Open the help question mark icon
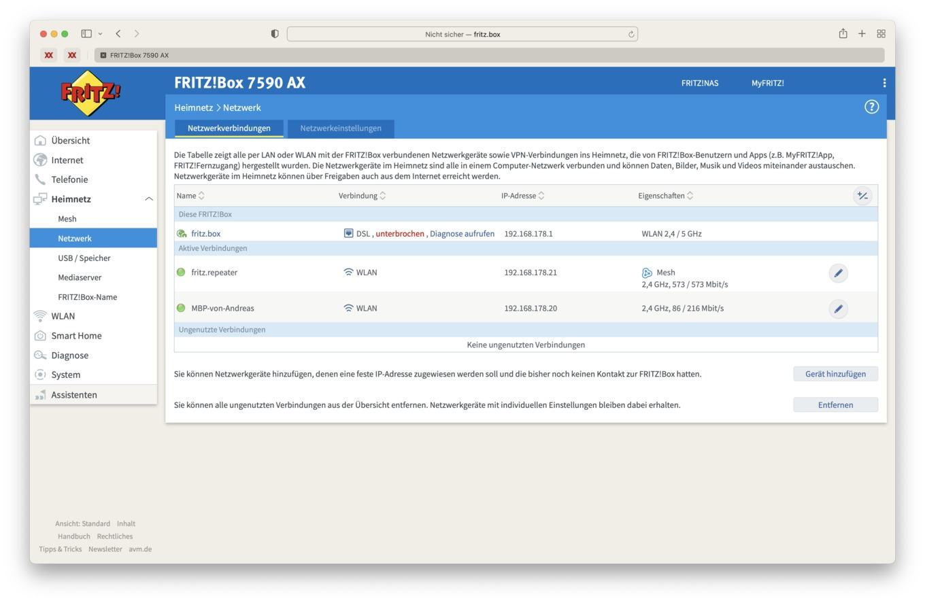 (871, 107)
